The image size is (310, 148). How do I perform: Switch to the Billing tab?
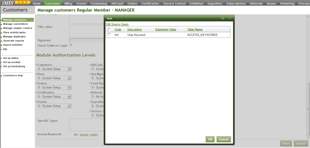pos(68,3)
